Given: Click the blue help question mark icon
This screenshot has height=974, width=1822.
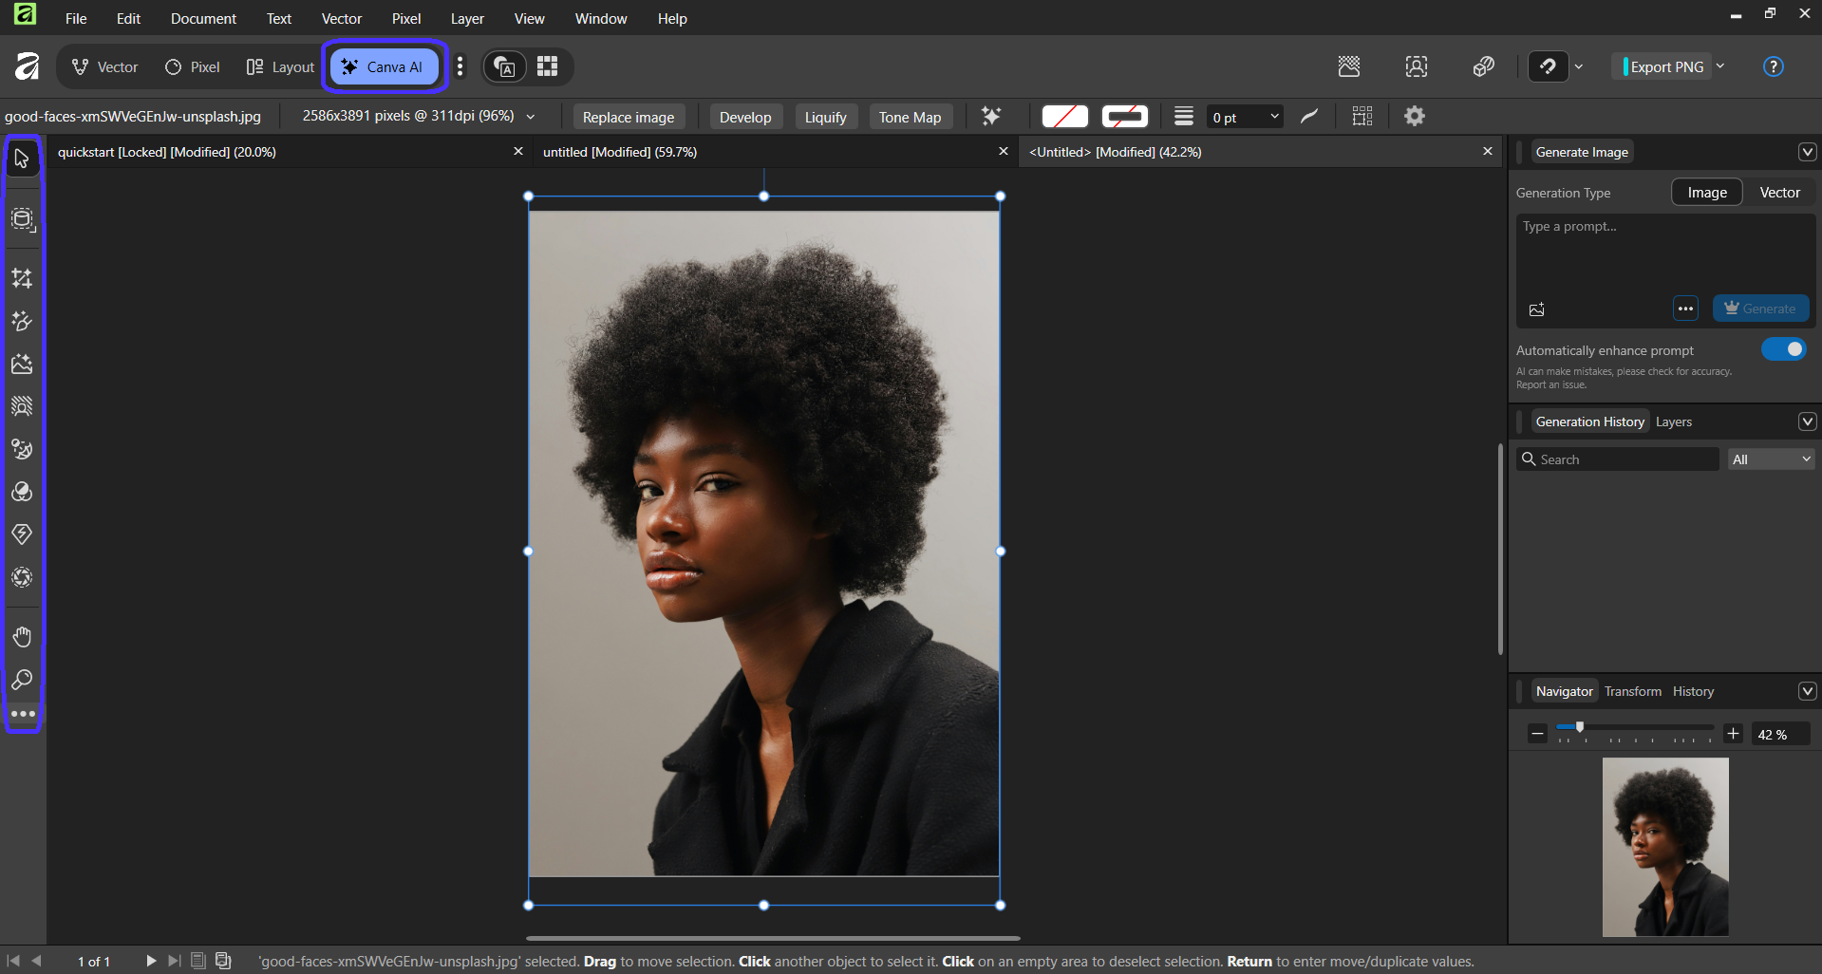Looking at the screenshot, I should pyautogui.click(x=1773, y=66).
